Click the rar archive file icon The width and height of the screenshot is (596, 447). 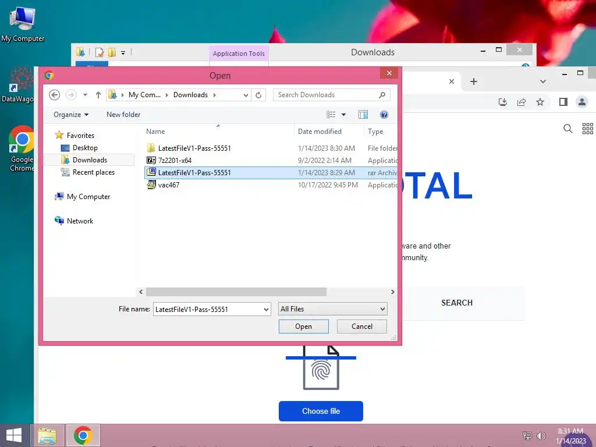[151, 172]
